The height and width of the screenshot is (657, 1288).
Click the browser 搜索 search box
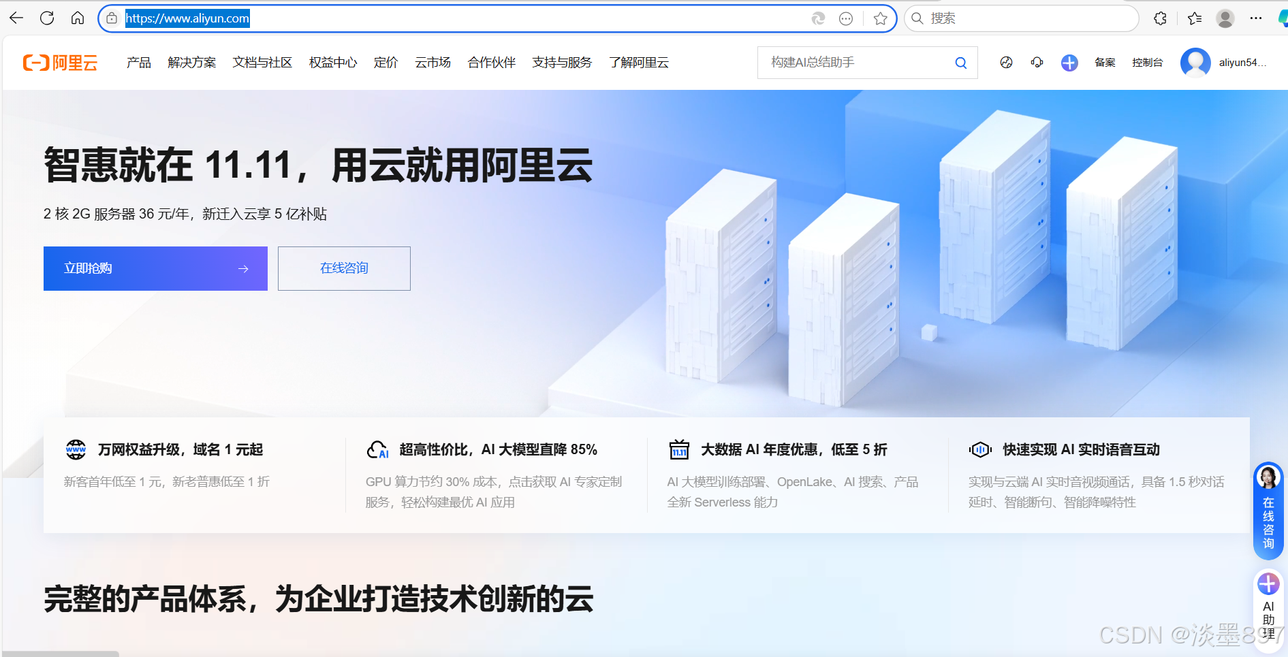click(x=1022, y=18)
